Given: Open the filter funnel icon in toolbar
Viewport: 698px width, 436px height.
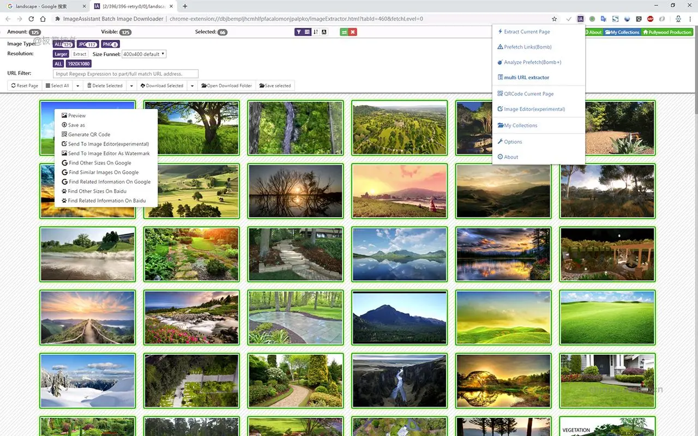Looking at the screenshot, I should (298, 32).
